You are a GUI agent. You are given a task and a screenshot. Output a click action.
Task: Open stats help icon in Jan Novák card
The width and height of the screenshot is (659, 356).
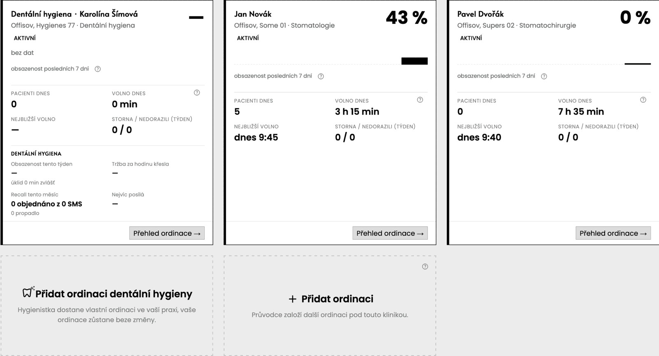click(x=420, y=100)
